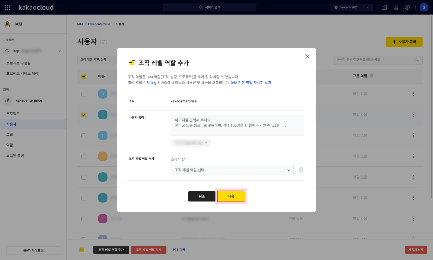Open the app launcher grid icon
The height and width of the screenshot is (260, 433).
click(7, 7)
